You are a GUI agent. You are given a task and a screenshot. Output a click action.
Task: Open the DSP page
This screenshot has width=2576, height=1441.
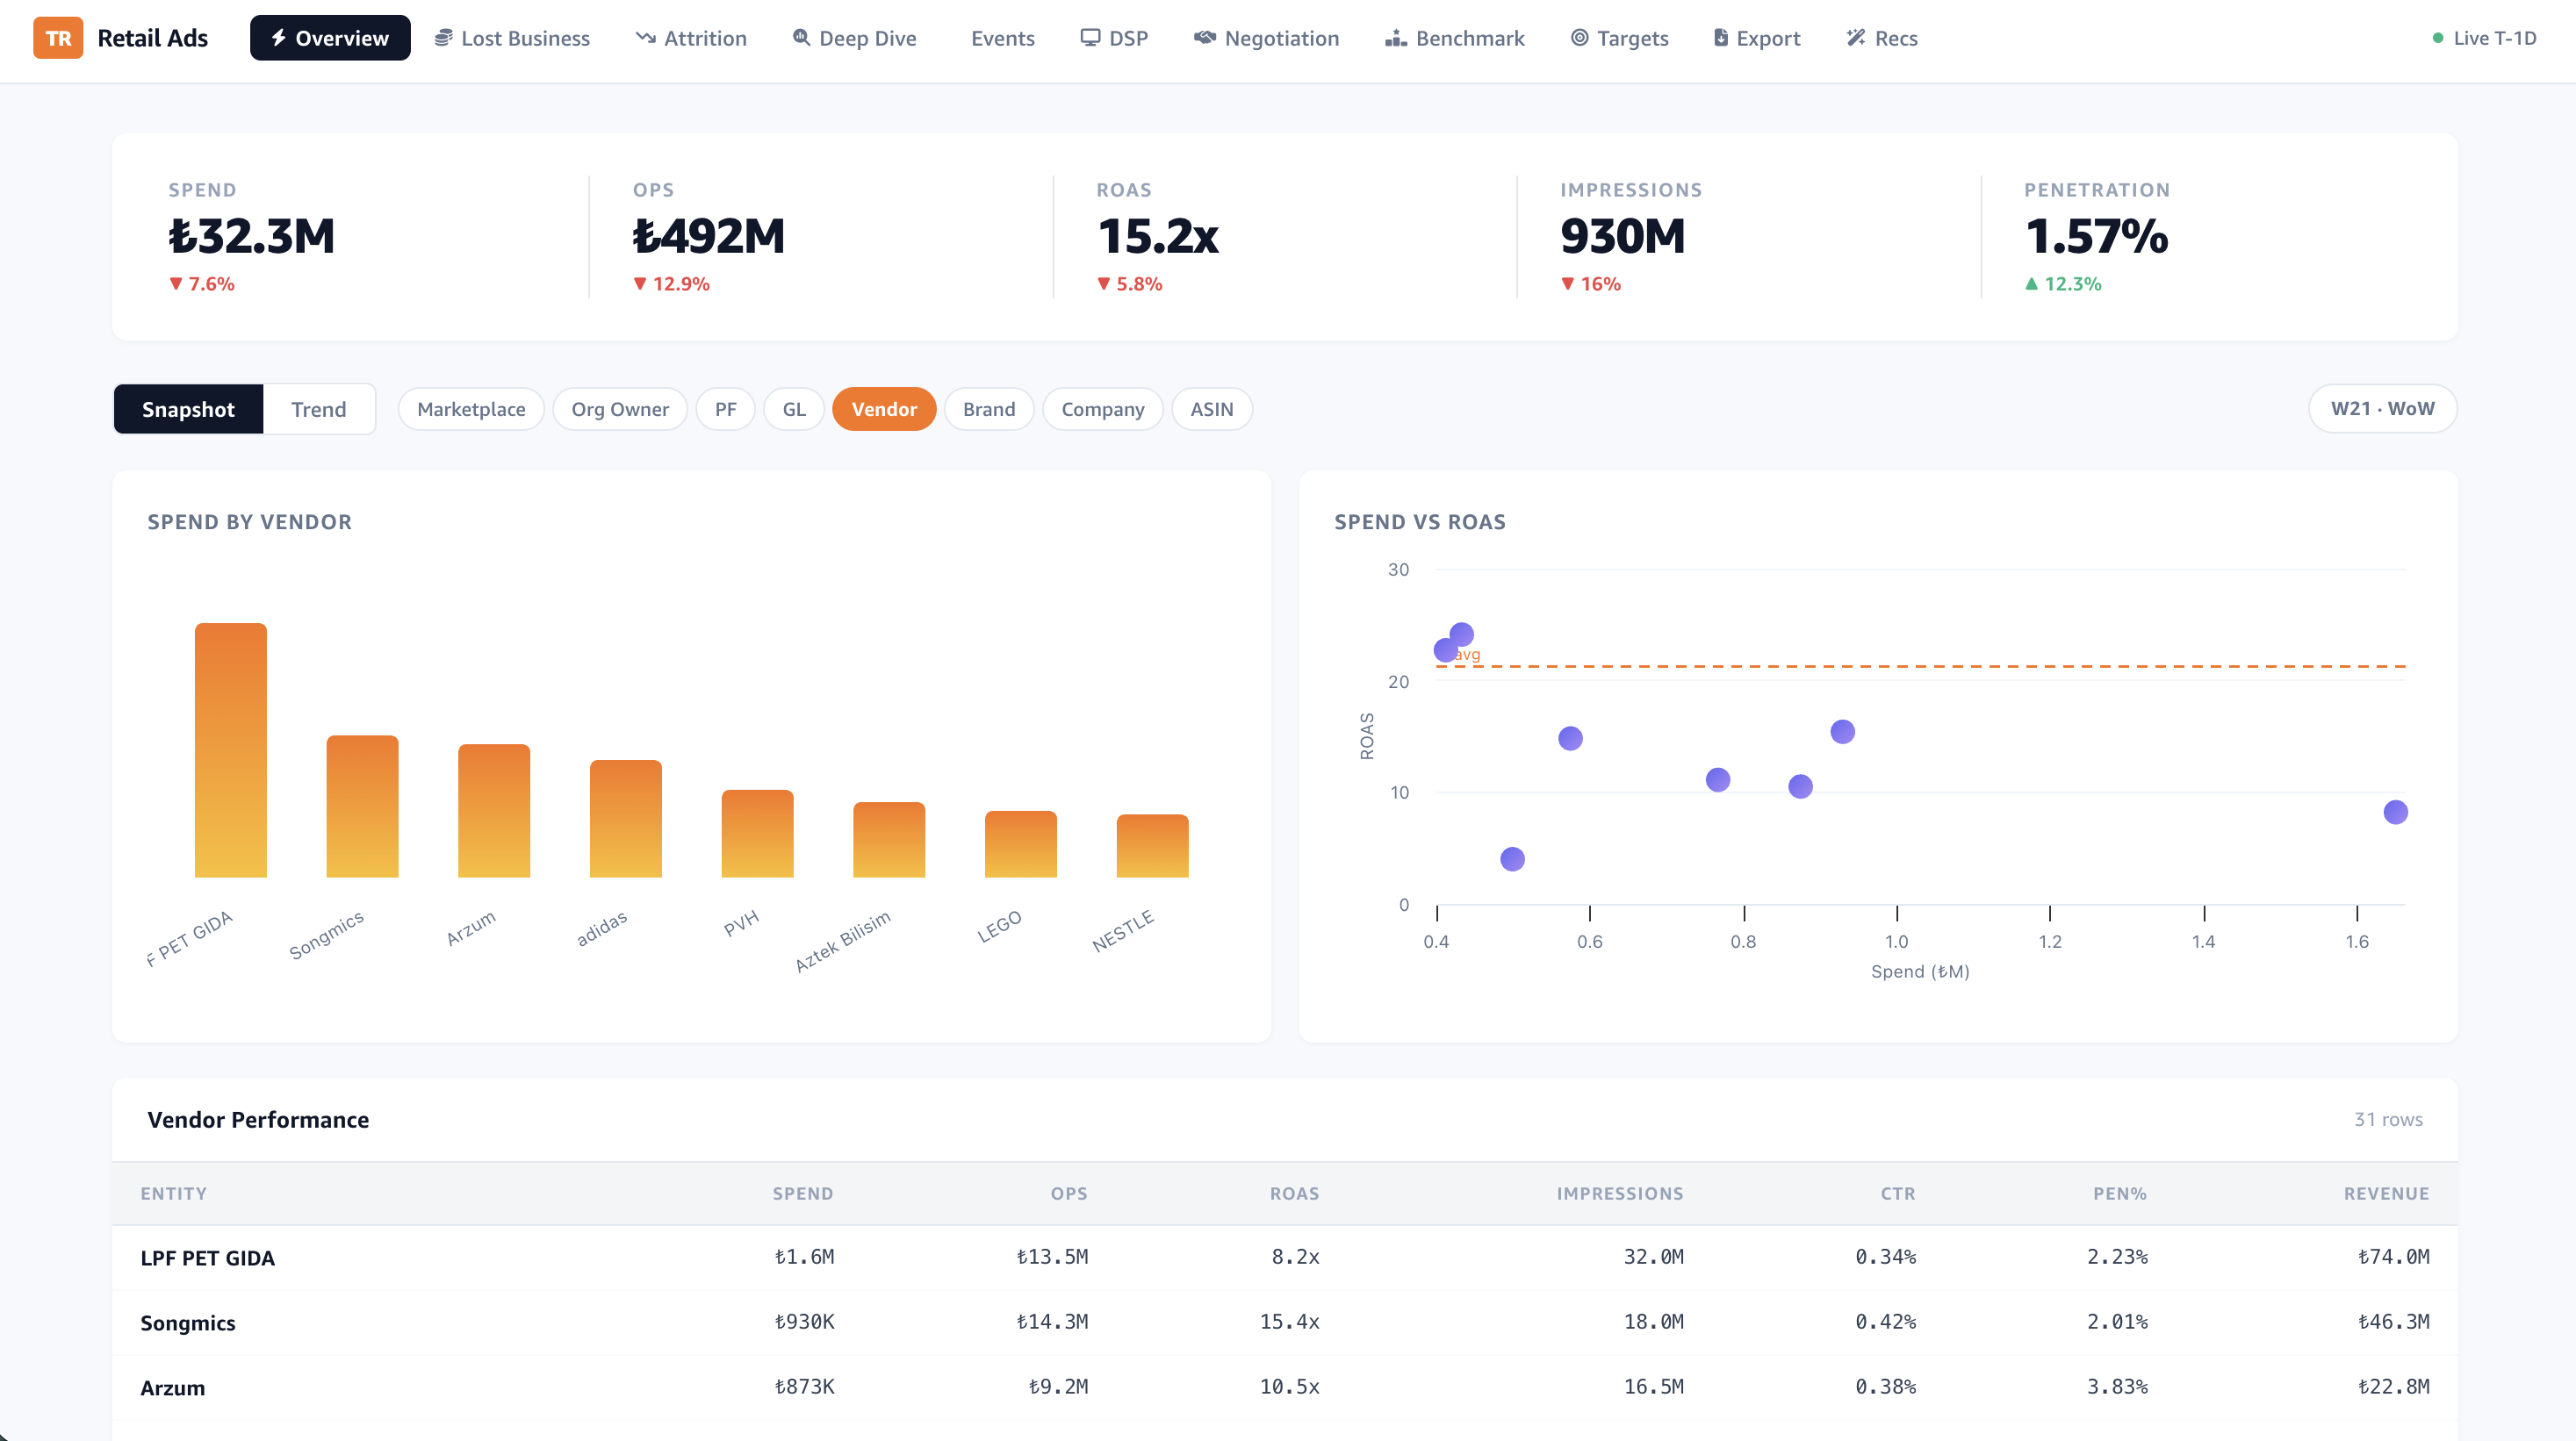pos(1115,38)
